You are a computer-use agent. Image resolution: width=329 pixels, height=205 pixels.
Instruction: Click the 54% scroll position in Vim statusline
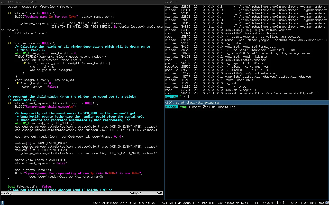[159, 193]
